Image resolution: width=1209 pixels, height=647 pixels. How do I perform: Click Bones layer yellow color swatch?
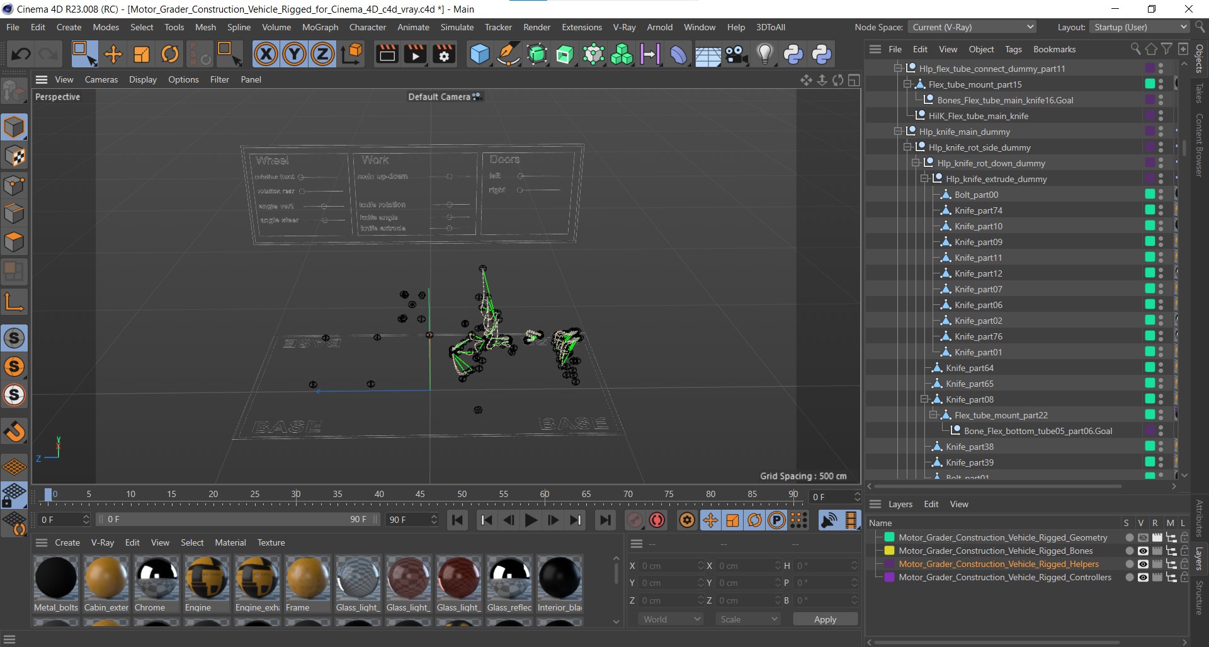889,551
